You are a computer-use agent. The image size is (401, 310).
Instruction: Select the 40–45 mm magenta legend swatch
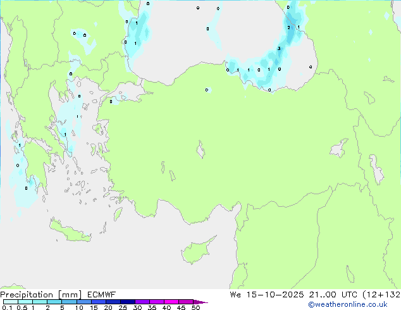(x=171, y=302)
